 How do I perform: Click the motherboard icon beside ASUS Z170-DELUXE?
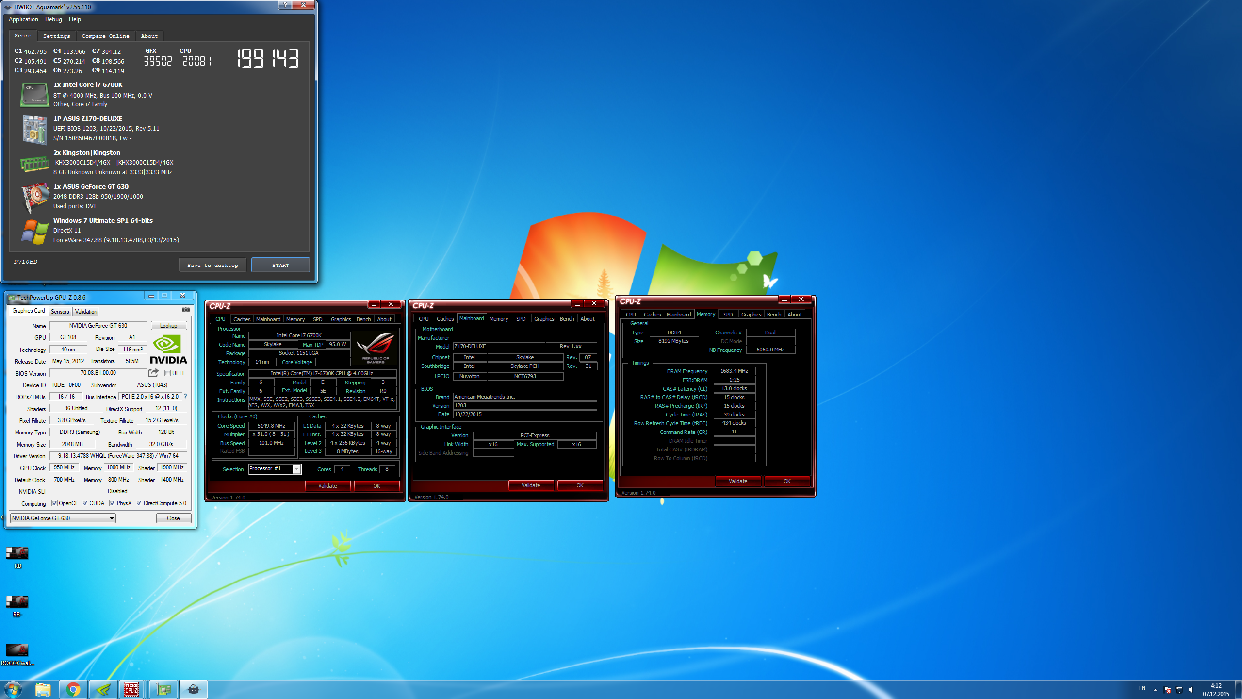(x=34, y=129)
